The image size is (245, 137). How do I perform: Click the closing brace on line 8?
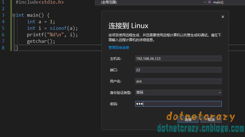(x=17, y=48)
